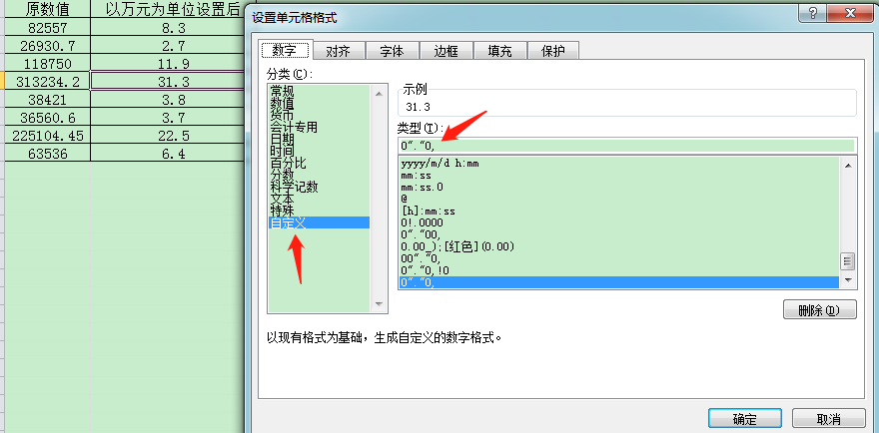Click the 类型 format code input field
The image size is (879, 433).
tap(626, 146)
